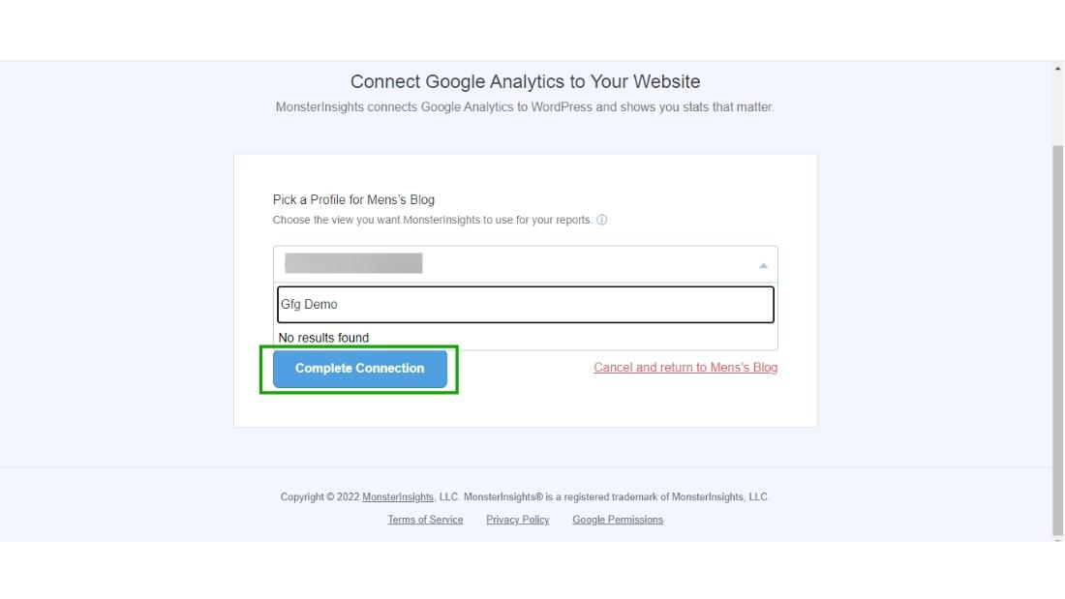Image resolution: width=1065 pixels, height=599 pixels.
Task: Collapse the profile dropdown using its arrow
Action: tap(763, 265)
